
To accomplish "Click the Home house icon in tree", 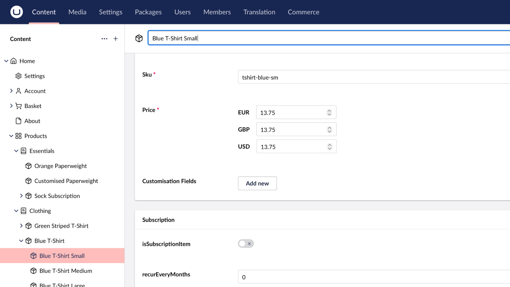I will click(x=14, y=61).
